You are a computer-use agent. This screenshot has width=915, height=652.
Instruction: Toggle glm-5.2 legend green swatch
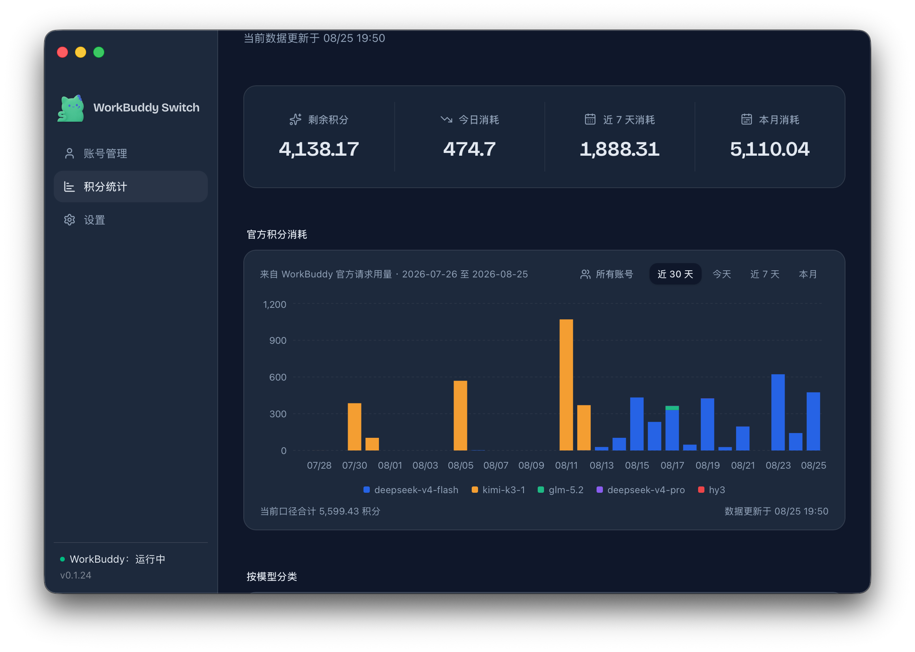click(541, 490)
